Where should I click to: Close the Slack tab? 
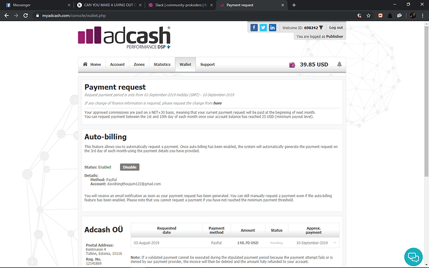[x=211, y=5]
